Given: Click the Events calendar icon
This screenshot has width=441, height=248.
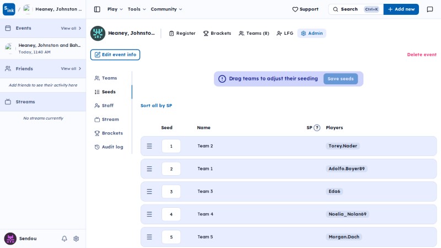Looking at the screenshot, I should pos(8,28).
